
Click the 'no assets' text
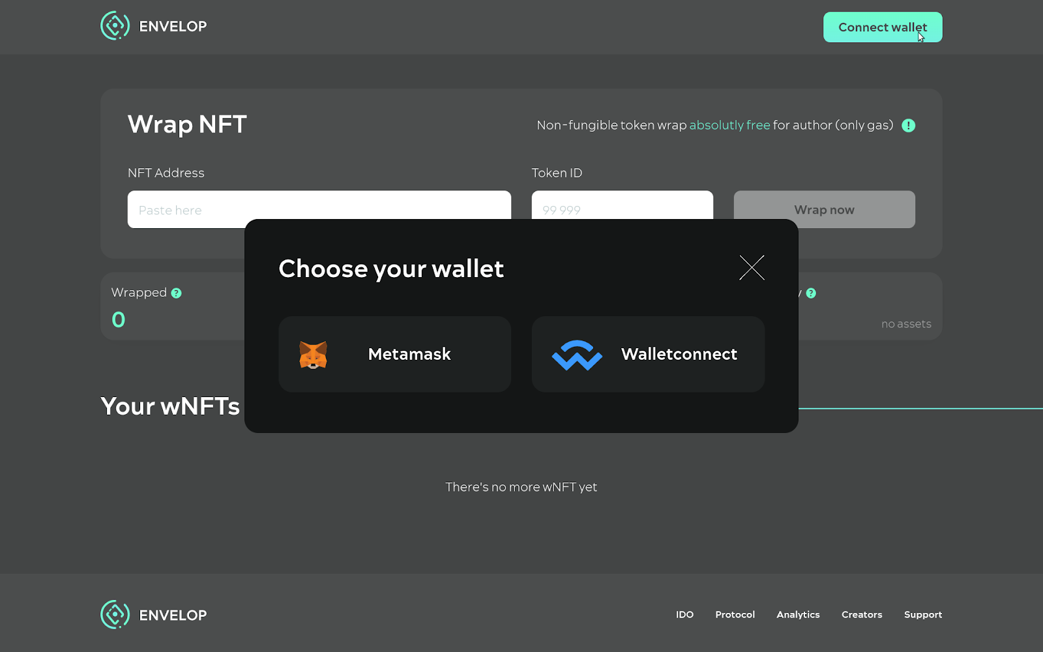[x=906, y=324]
